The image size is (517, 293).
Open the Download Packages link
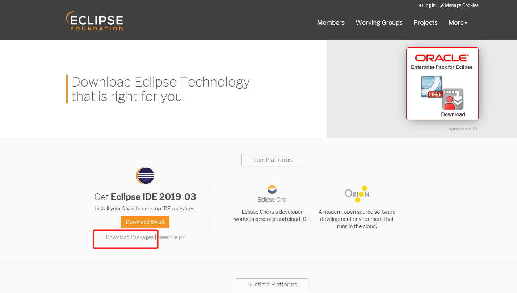coord(129,237)
